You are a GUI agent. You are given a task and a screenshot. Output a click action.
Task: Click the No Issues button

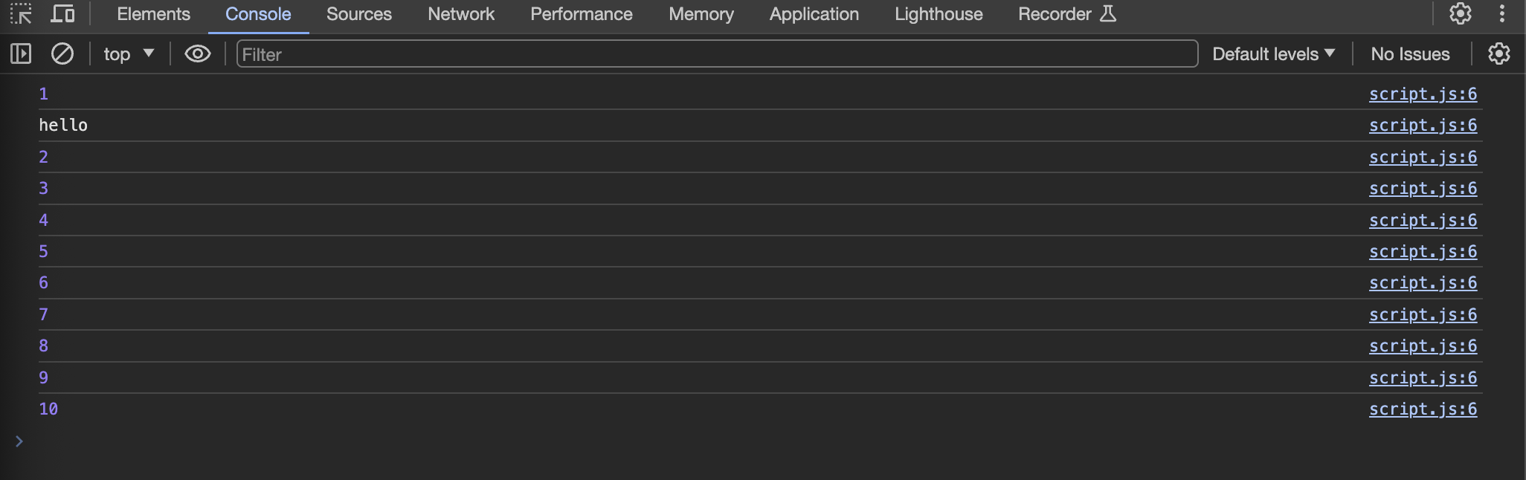pos(1410,53)
